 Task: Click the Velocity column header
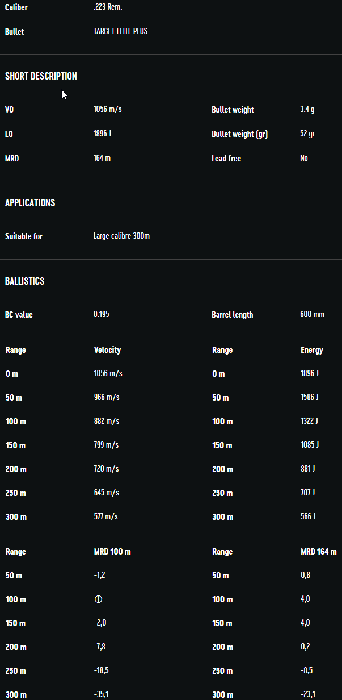click(107, 350)
